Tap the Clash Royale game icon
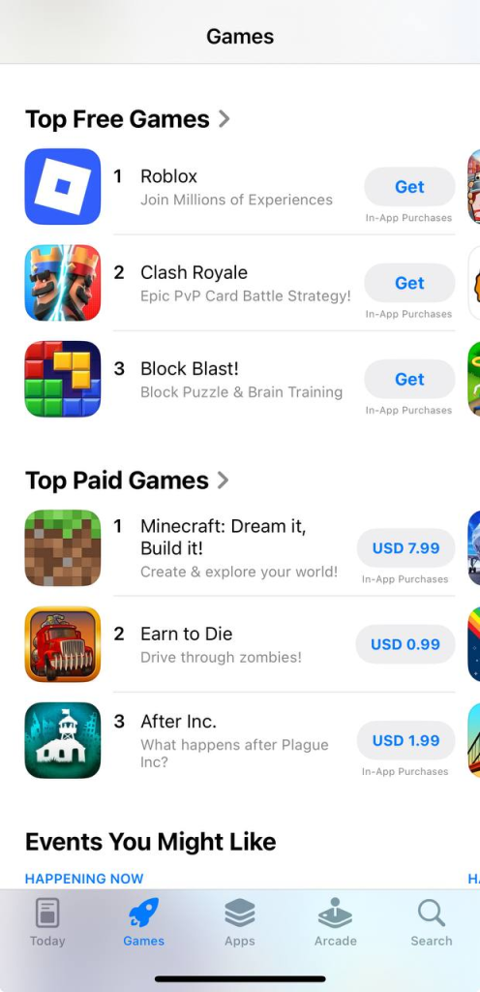480x992 pixels. 63,283
